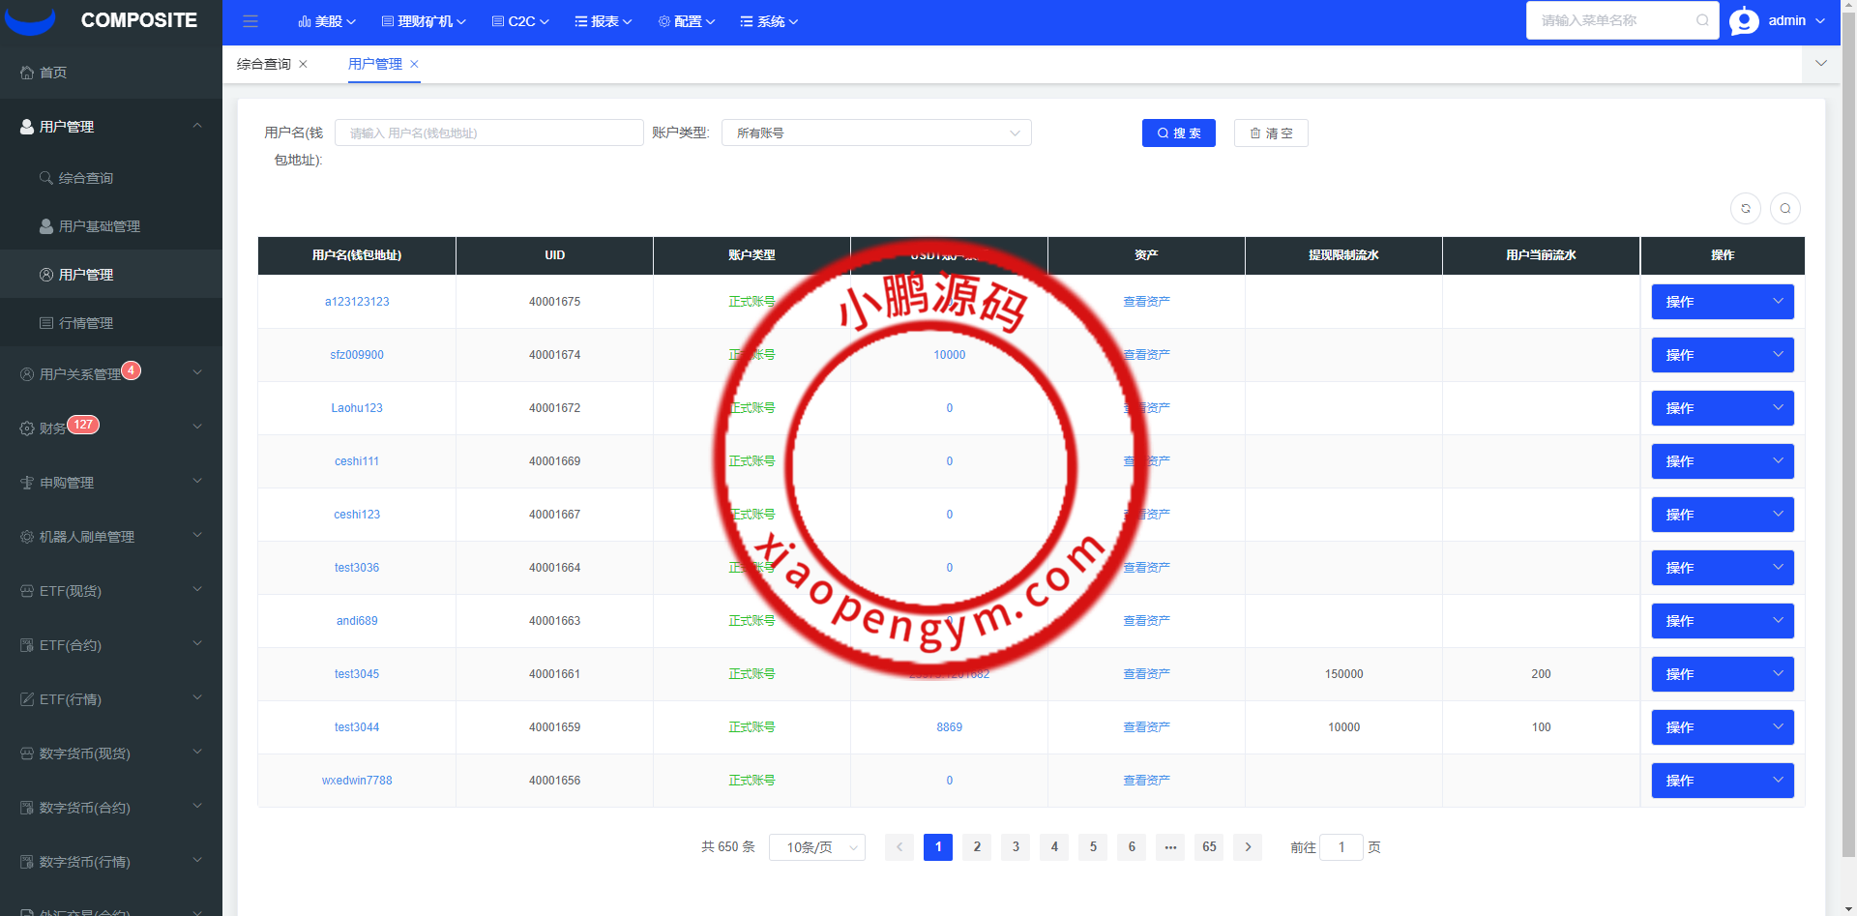Go to next page arrow
The height and width of the screenshot is (916, 1857).
point(1248,847)
